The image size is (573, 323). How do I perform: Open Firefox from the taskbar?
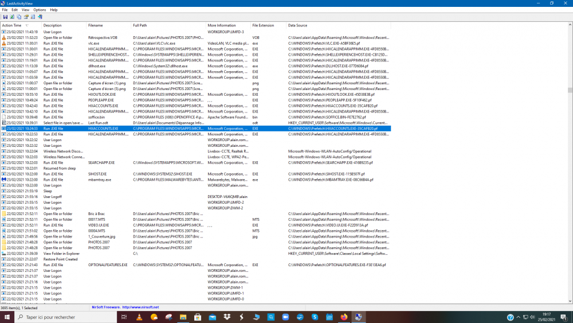click(x=344, y=317)
